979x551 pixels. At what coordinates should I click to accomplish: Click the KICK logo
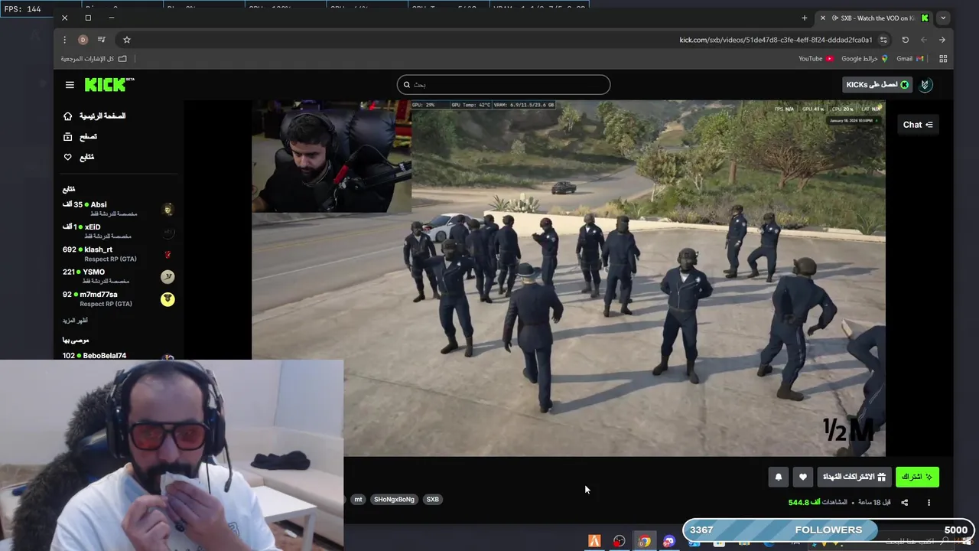pos(109,84)
